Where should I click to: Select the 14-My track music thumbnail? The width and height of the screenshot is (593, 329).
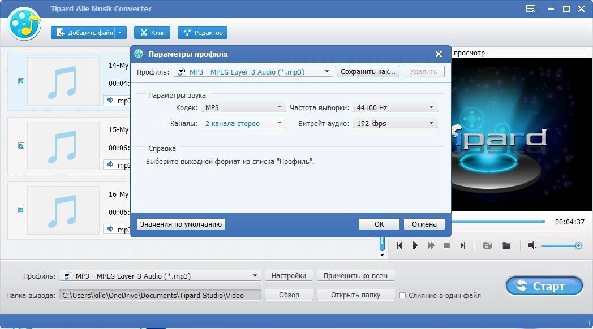pos(63,81)
